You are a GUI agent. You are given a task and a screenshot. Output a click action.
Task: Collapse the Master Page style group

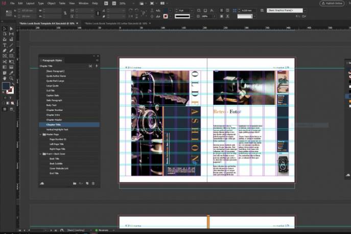41,134
